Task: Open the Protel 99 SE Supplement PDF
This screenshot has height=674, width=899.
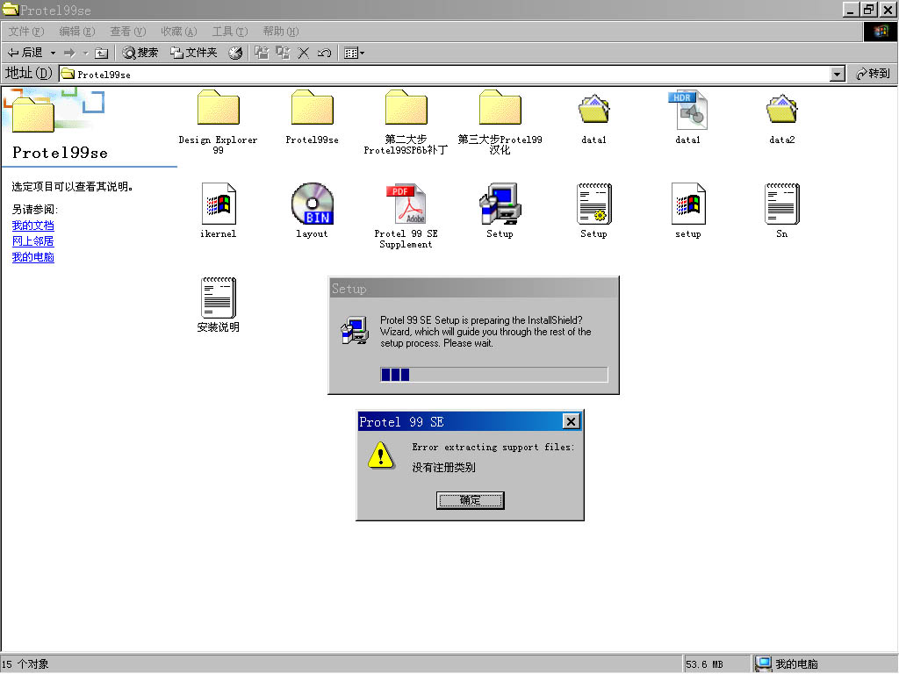Action: point(406,204)
